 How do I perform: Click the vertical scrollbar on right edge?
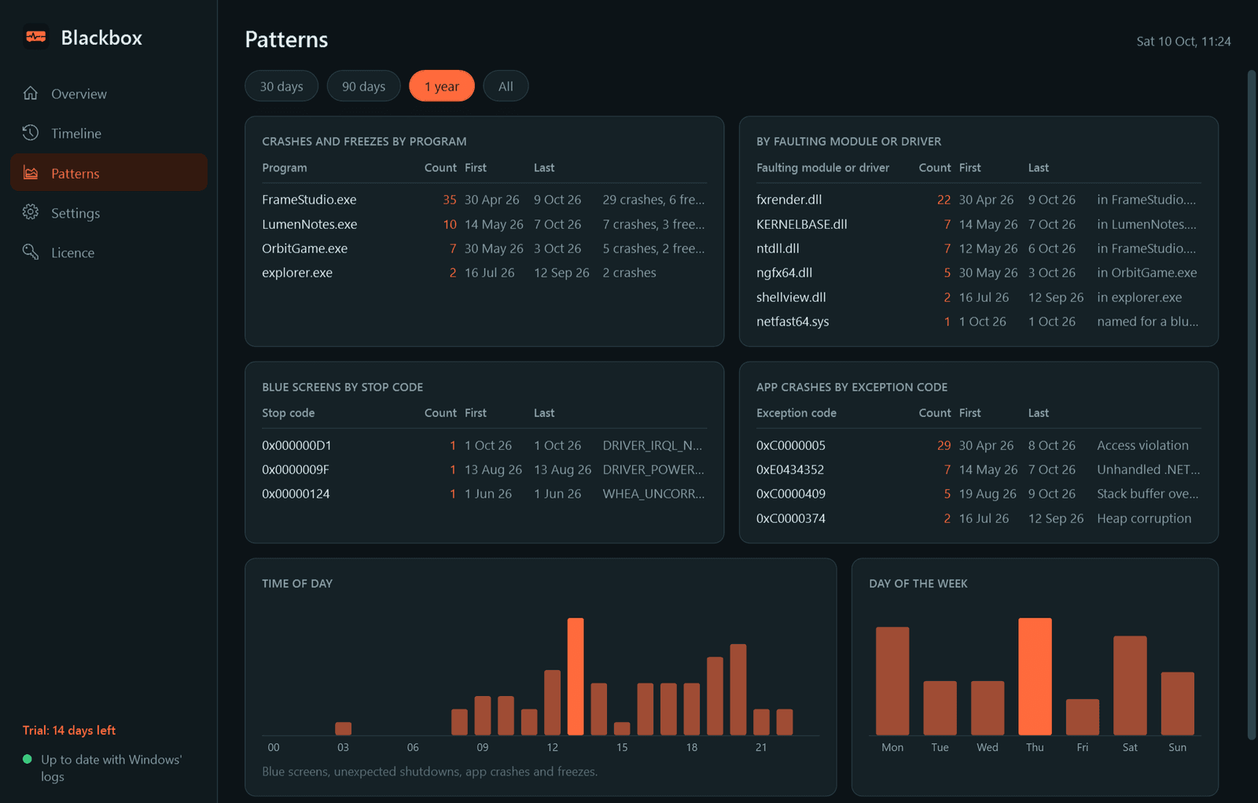pos(1252,405)
